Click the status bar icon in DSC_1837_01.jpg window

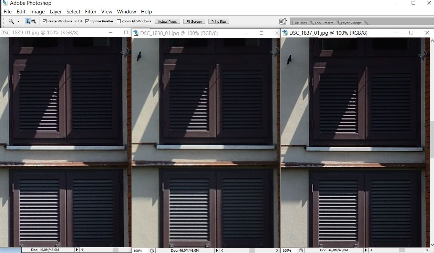[301, 250]
